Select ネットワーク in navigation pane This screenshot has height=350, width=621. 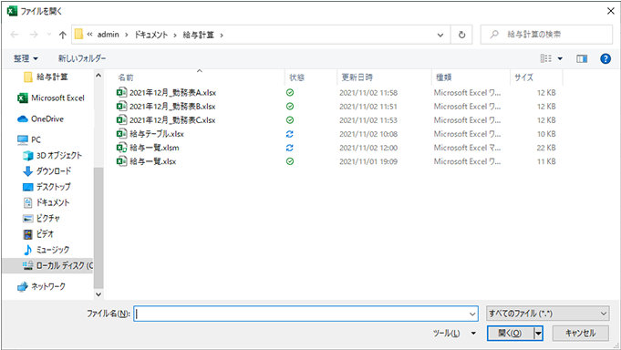41,286
